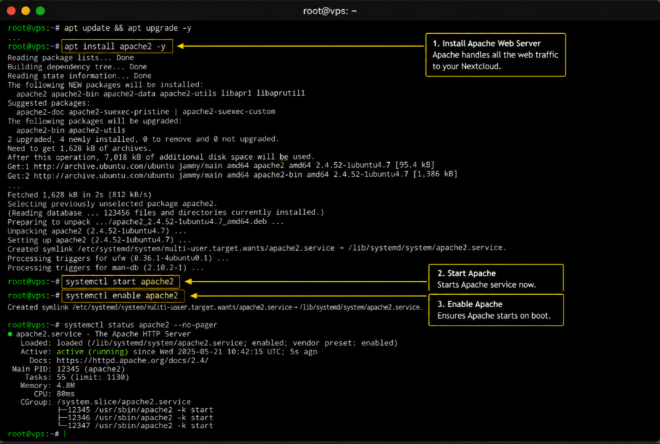Click the apache2-doc suggested packages line
This screenshot has width=660, height=444.
(146, 112)
